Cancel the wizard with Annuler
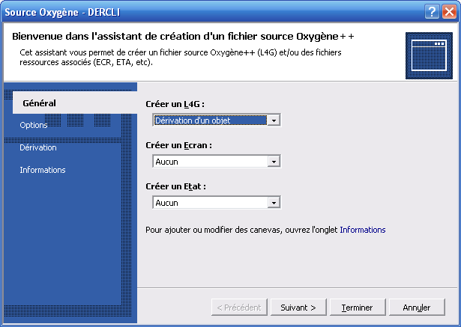The height and width of the screenshot is (327, 461). click(417, 308)
